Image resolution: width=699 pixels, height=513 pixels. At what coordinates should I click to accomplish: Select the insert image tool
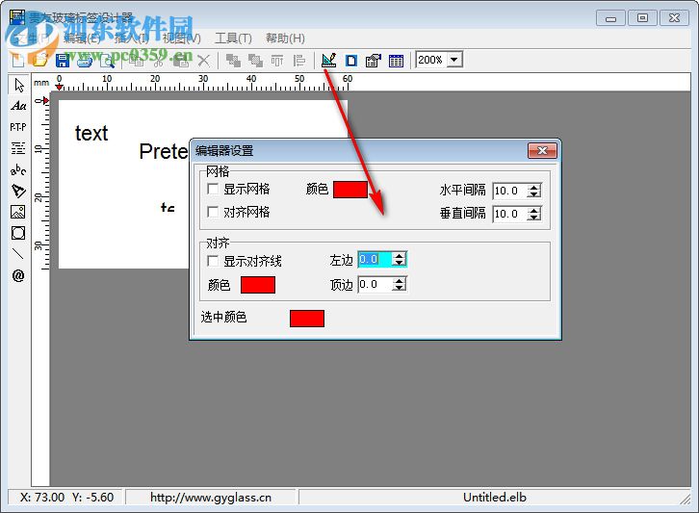18,212
